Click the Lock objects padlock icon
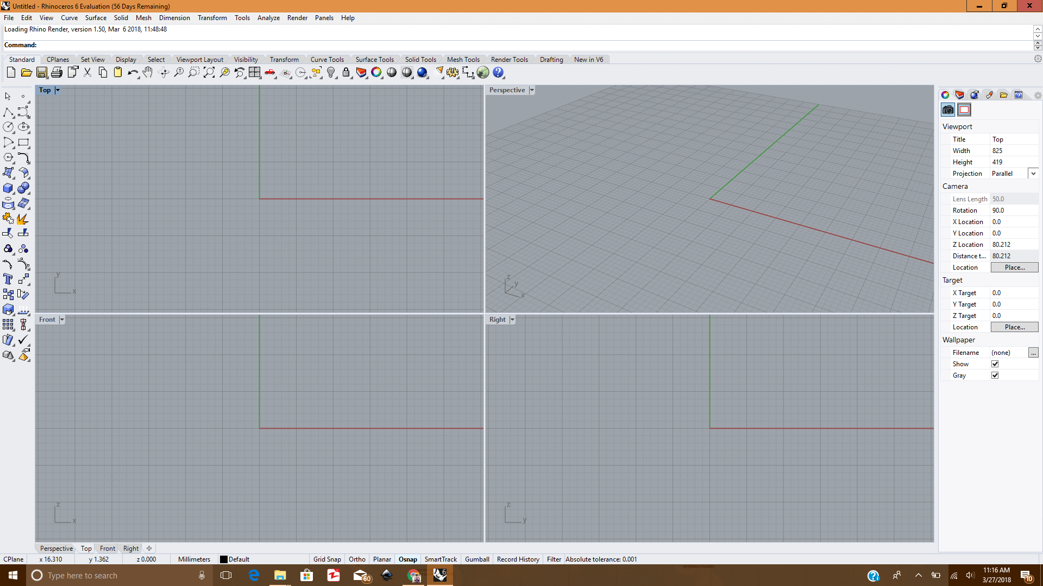This screenshot has height=586, width=1043. 346,73
